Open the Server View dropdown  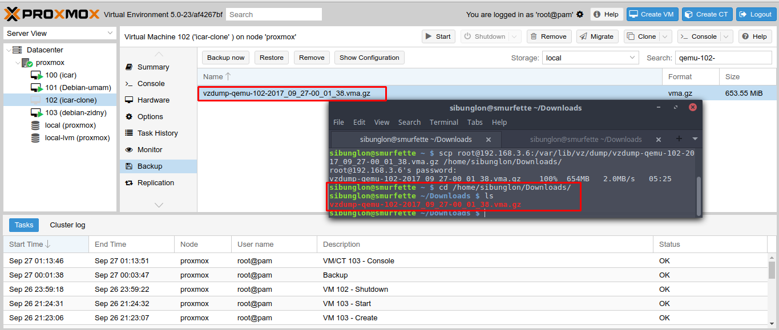coord(60,34)
